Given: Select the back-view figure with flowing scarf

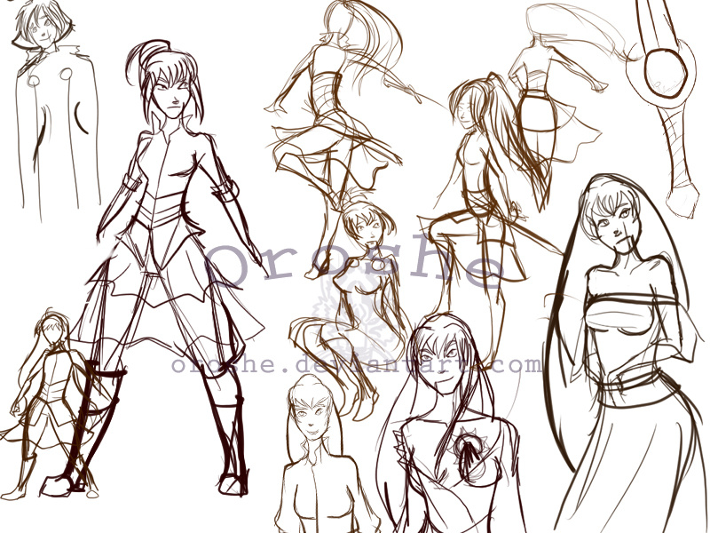Looking at the screenshot, I should point(541,89).
